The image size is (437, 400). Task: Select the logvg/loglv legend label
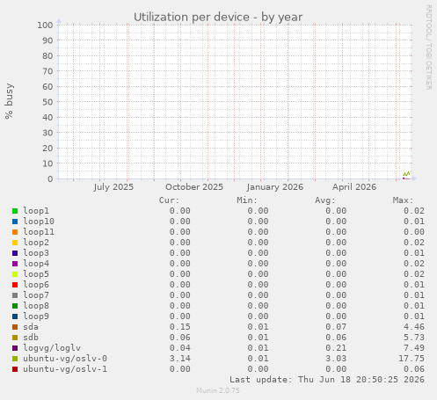pos(52,348)
